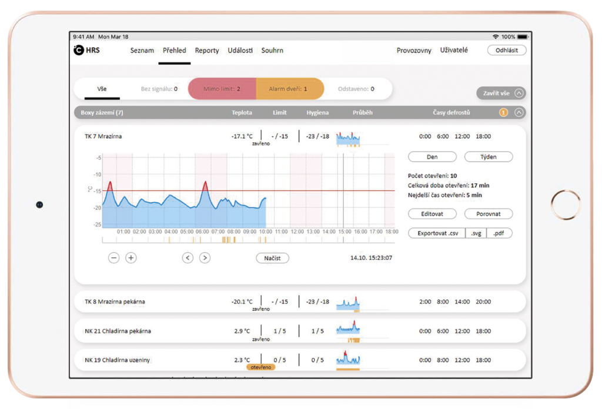This screenshot has height=409, width=602.
Task: Open the Reporty tab
Action: [x=207, y=51]
